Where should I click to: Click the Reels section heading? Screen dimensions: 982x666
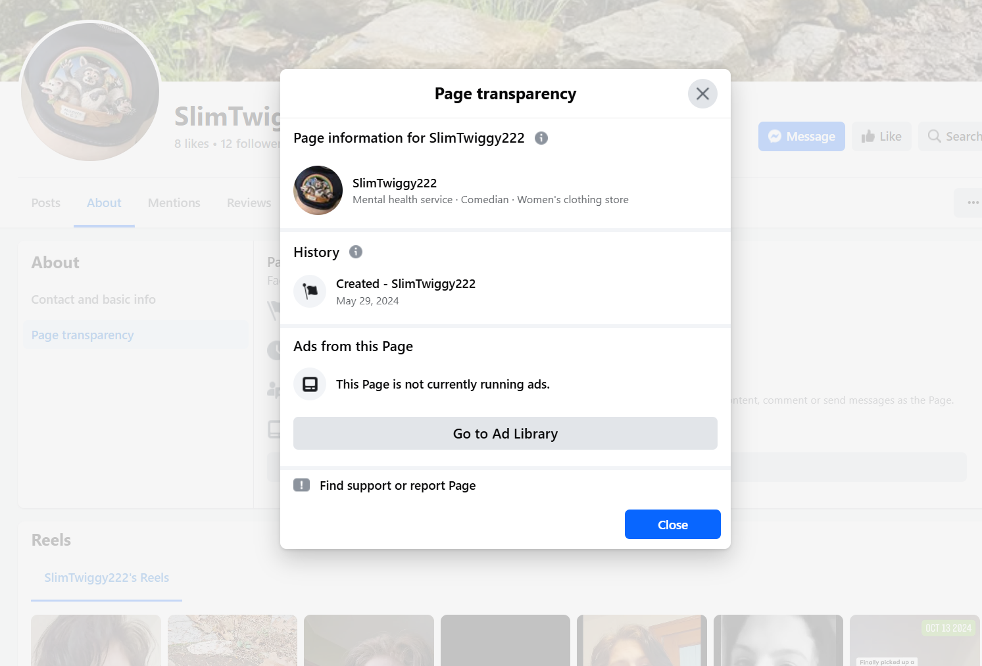51,540
